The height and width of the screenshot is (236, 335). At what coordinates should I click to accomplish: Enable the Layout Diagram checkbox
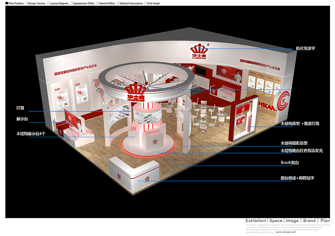point(49,3)
